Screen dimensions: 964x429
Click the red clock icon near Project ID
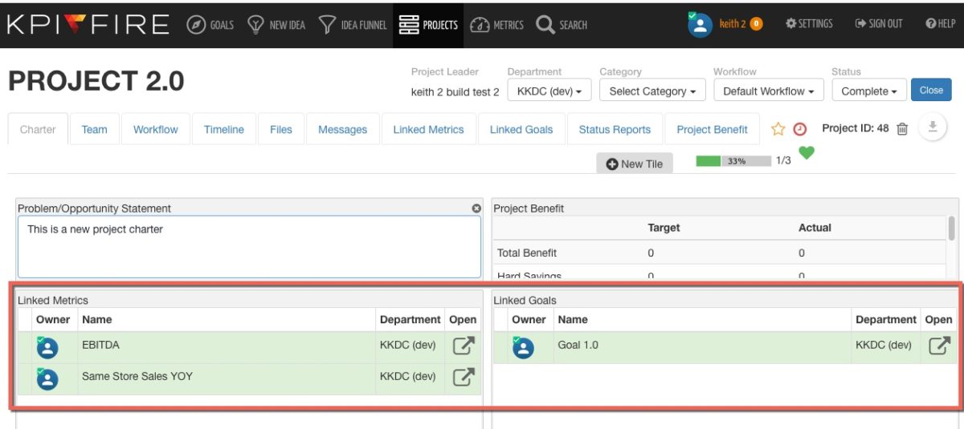point(800,129)
